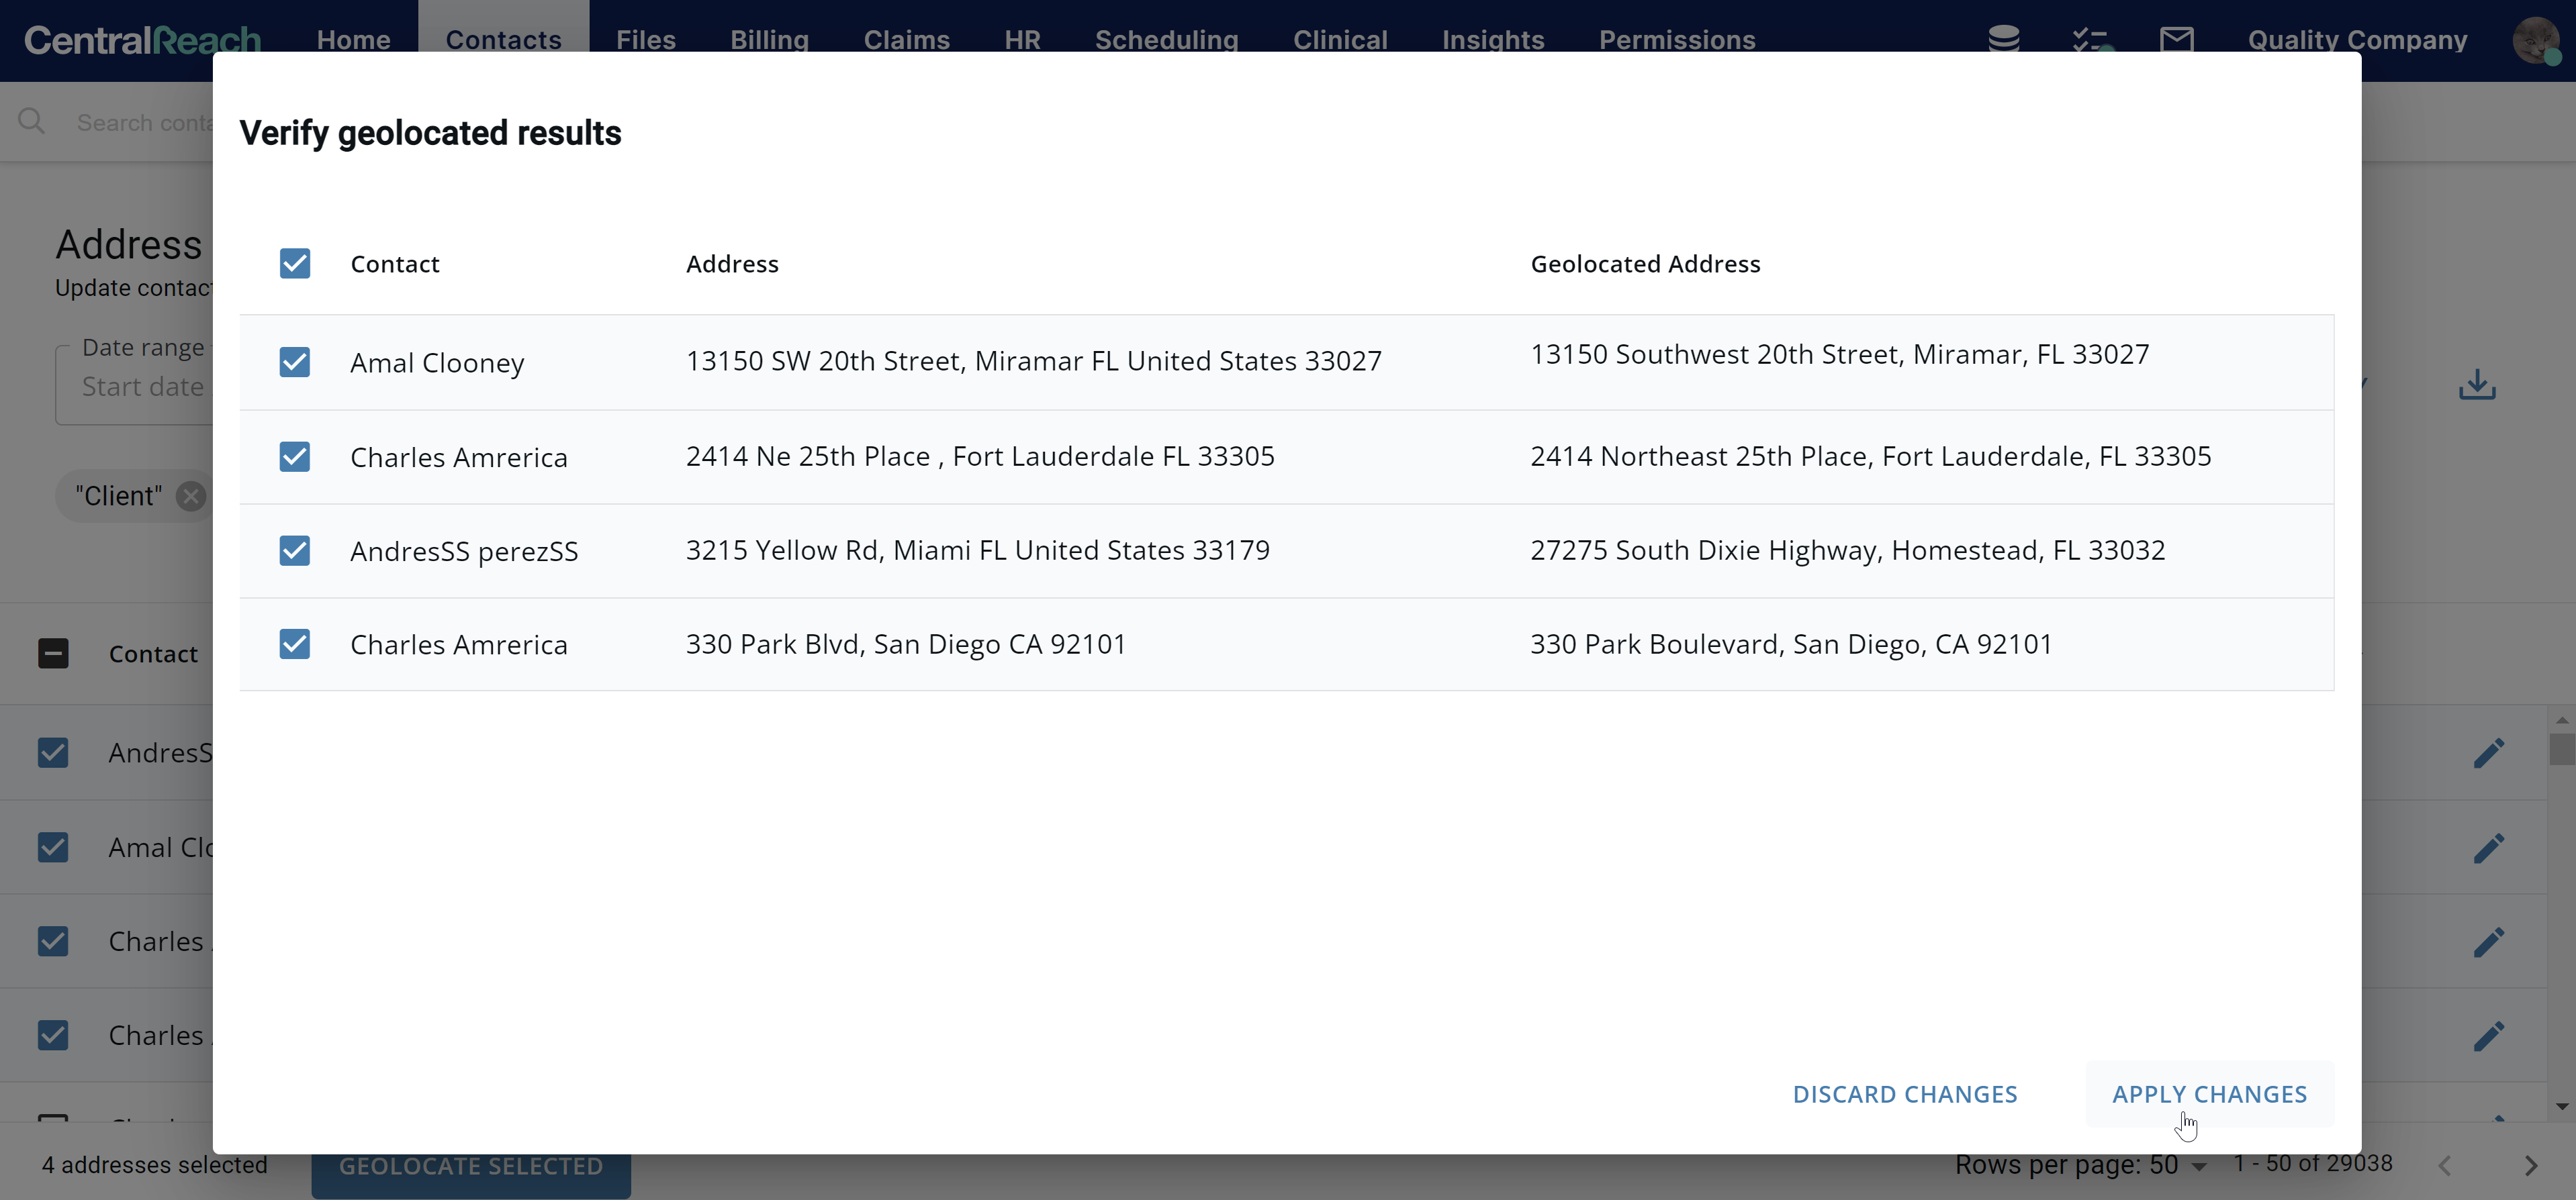Viewport: 2576px width, 1200px height.
Task: Open the Scheduling menu
Action: coord(1166,40)
